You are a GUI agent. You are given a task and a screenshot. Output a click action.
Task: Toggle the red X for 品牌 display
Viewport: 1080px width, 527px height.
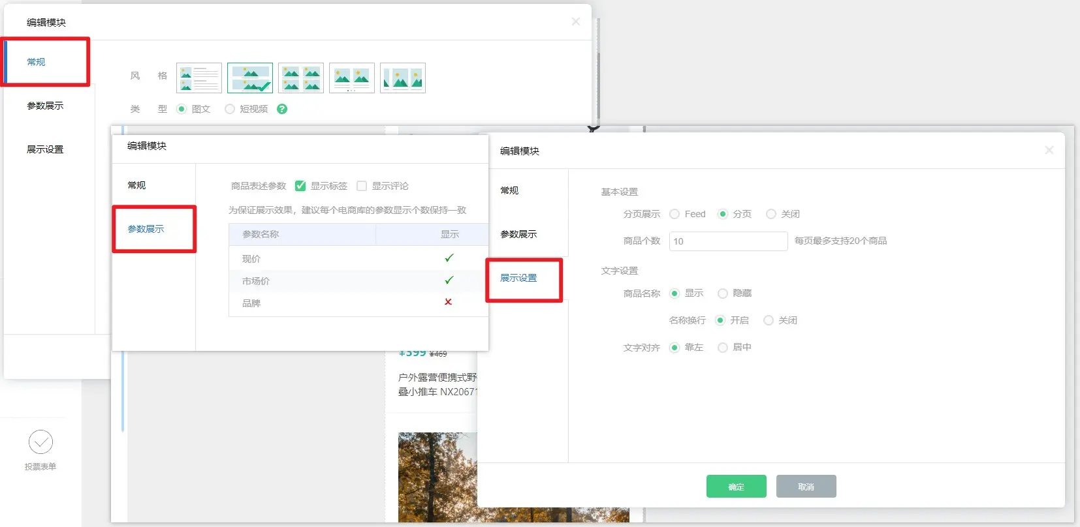[x=448, y=302]
